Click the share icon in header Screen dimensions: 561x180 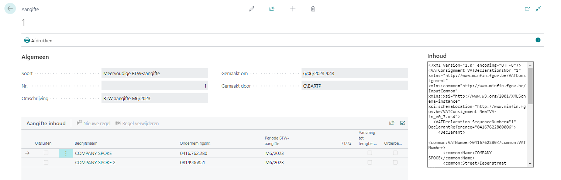click(272, 9)
